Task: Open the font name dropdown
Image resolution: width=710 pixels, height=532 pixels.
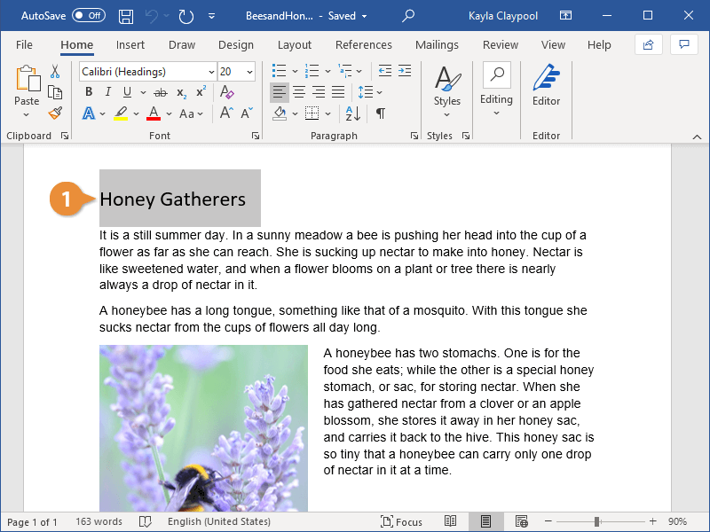Action: (211, 72)
